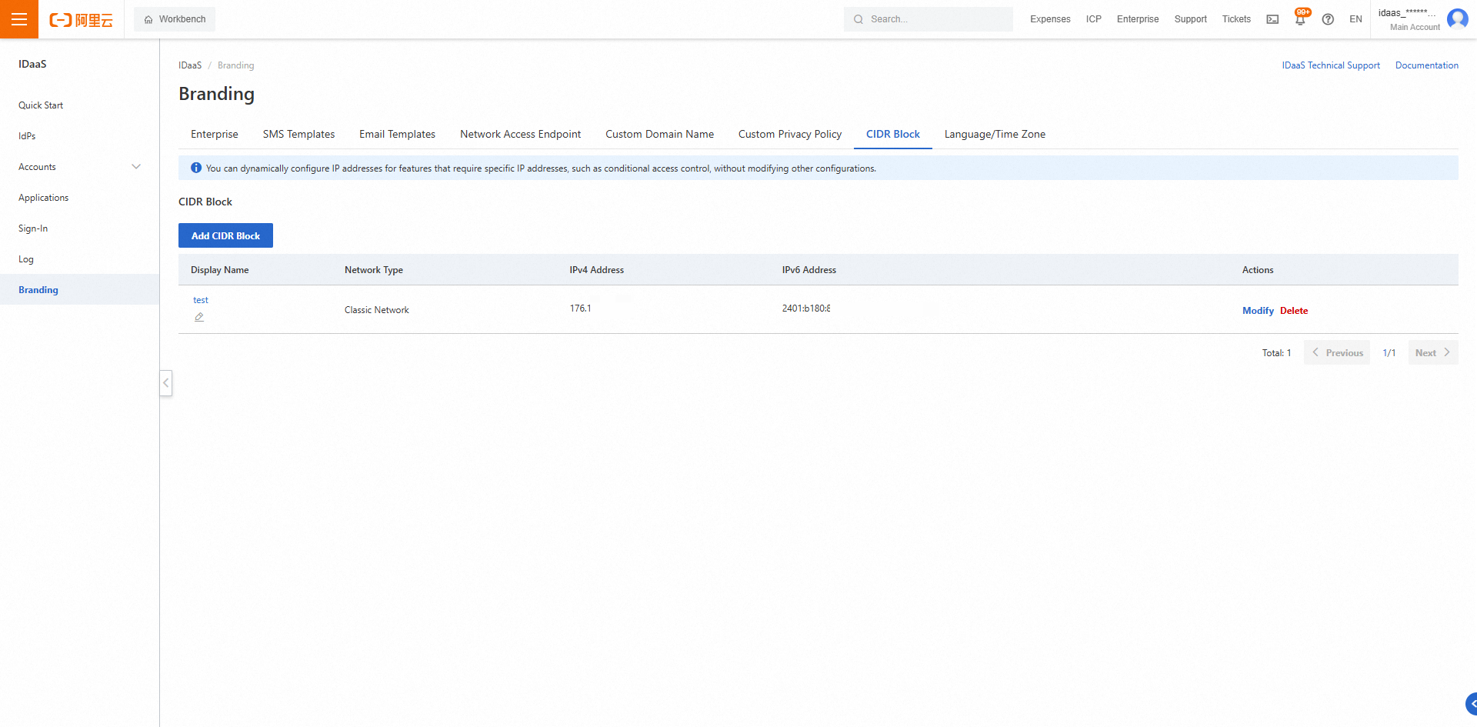Image resolution: width=1477 pixels, height=727 pixels.
Task: Edit the test display name pencil icon
Action: [199, 317]
